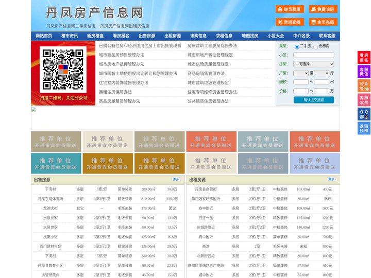Image resolution: width=371 pixels, height=278 pixels.
Task: Go to 网站首页 in navigation bar
Action: point(44,36)
